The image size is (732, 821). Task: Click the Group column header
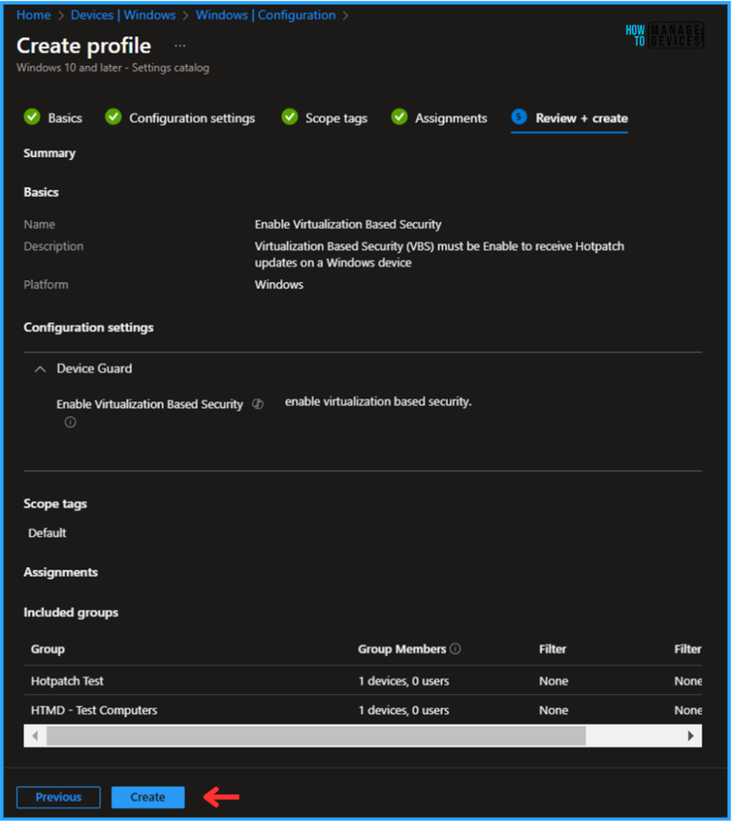pos(47,649)
